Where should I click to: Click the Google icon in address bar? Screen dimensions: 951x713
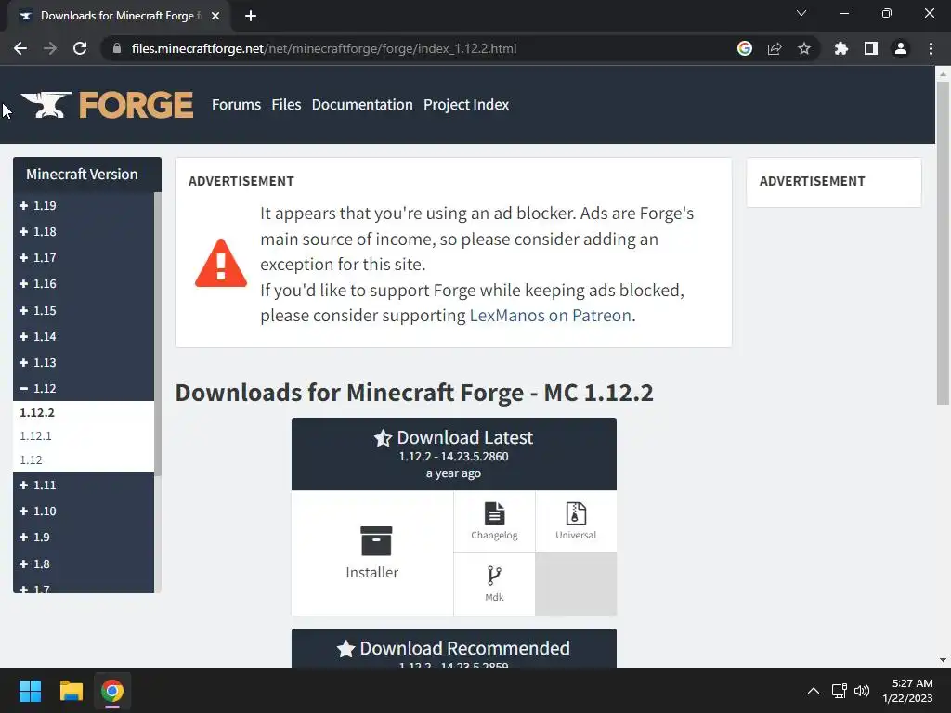point(745,48)
